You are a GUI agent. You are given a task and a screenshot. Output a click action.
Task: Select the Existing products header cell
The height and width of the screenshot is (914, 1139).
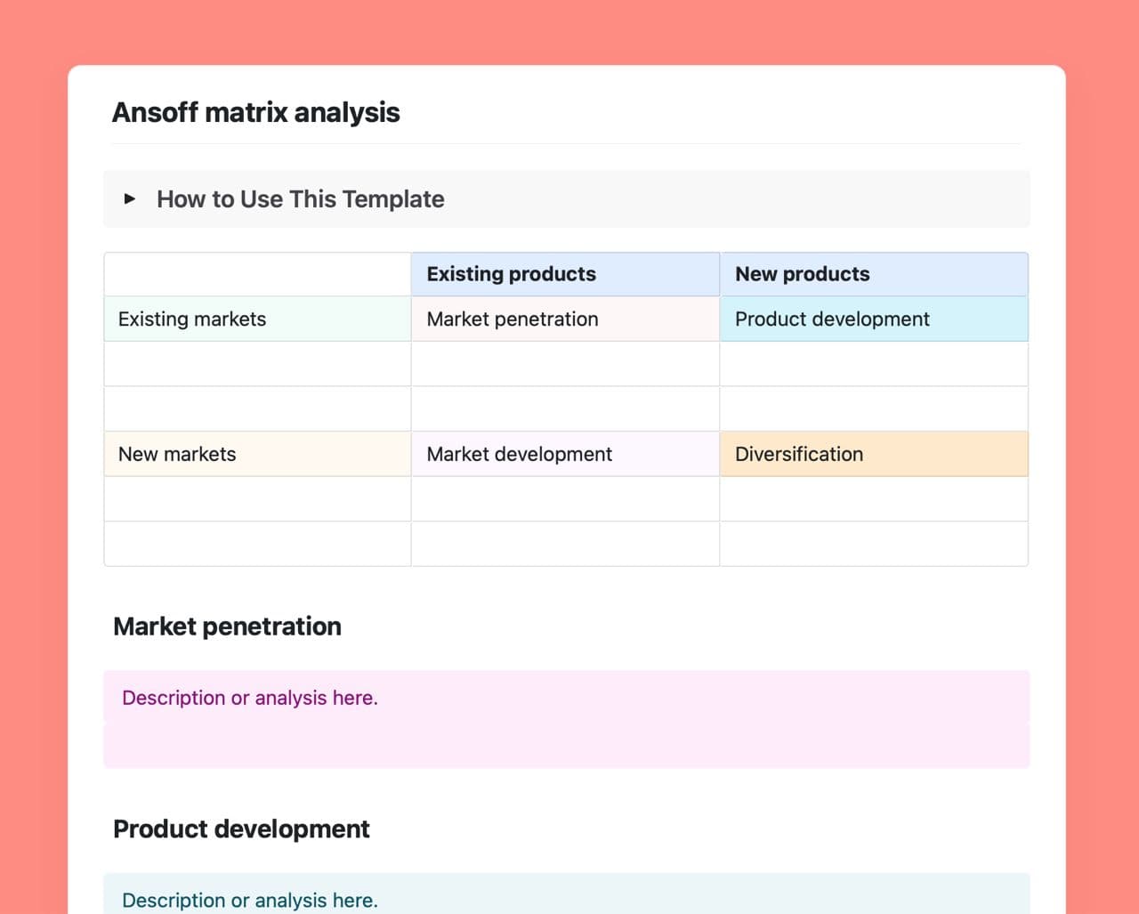[564, 274]
